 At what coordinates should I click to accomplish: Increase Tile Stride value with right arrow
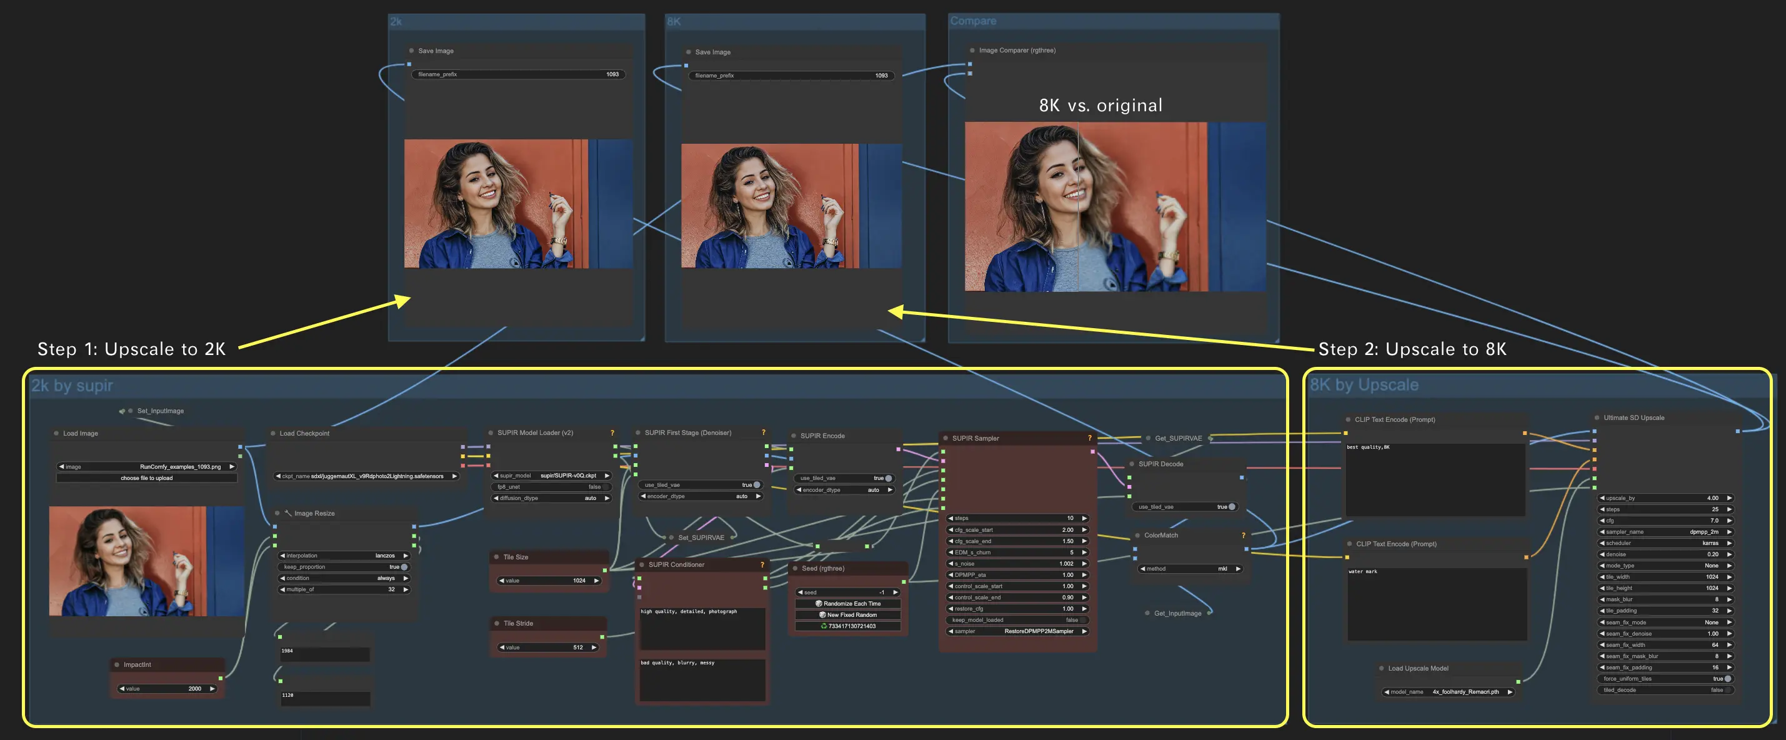[594, 647]
